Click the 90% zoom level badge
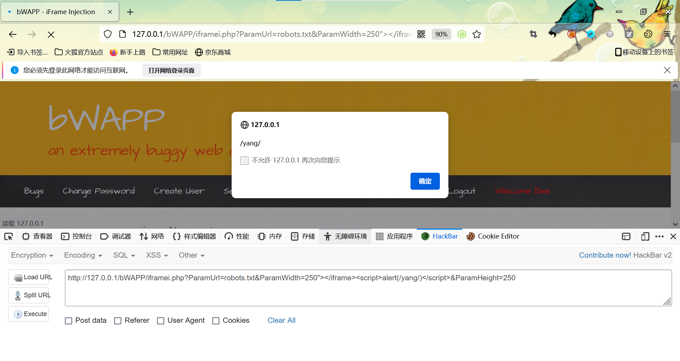Viewport: 680px width, 361px height. 441,34
